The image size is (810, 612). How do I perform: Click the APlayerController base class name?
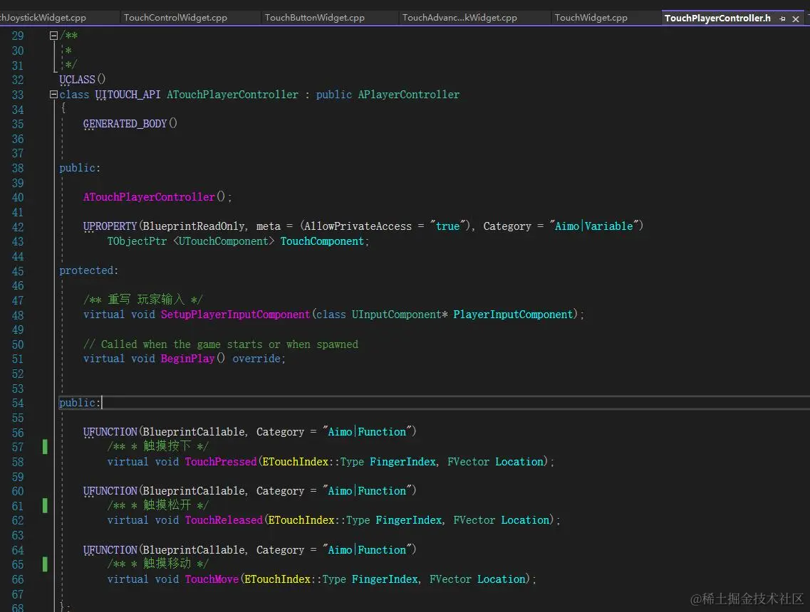[409, 95]
